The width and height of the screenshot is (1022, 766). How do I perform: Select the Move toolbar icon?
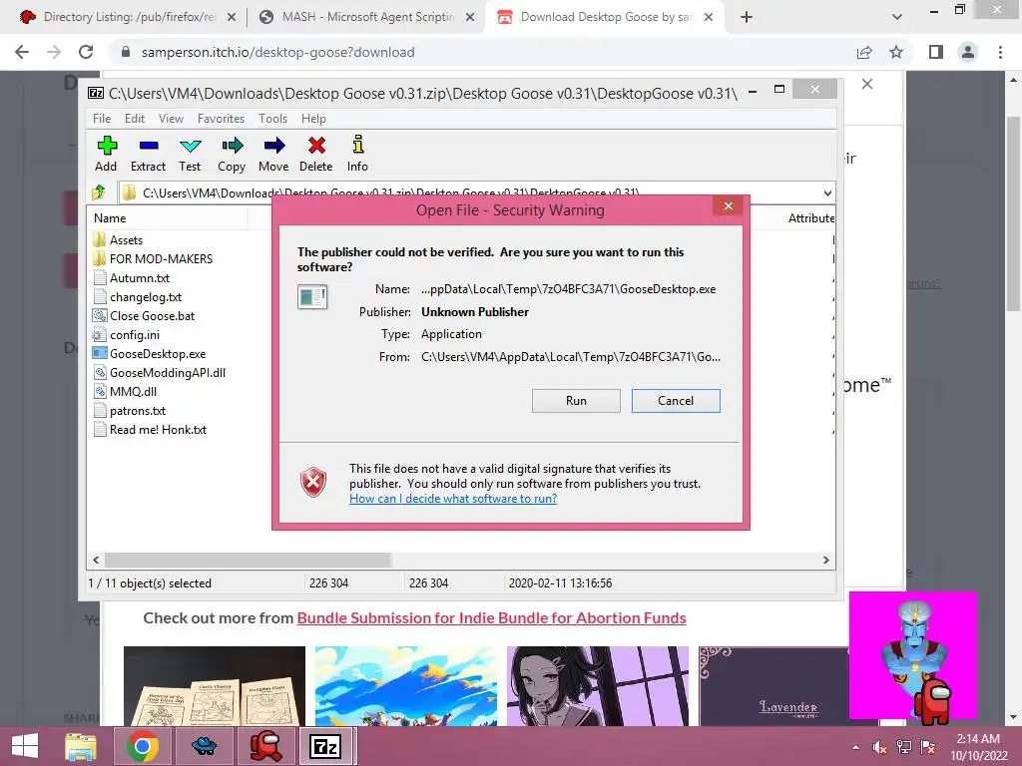[x=273, y=154]
